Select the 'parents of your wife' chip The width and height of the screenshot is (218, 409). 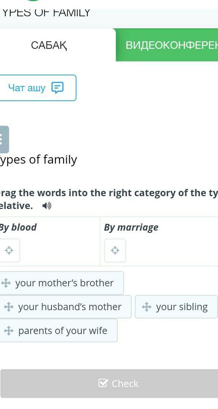(58, 331)
